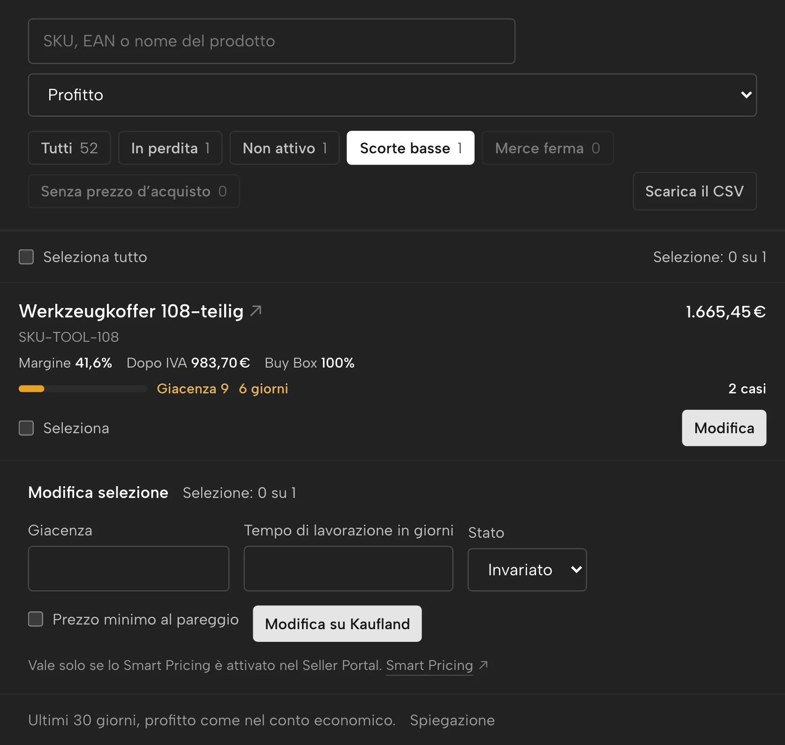Screen dimensions: 785x745
Task: Filter by In perdita products
Action: 170,148
